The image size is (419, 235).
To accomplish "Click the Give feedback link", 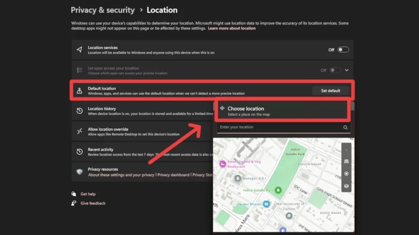I will point(93,203).
